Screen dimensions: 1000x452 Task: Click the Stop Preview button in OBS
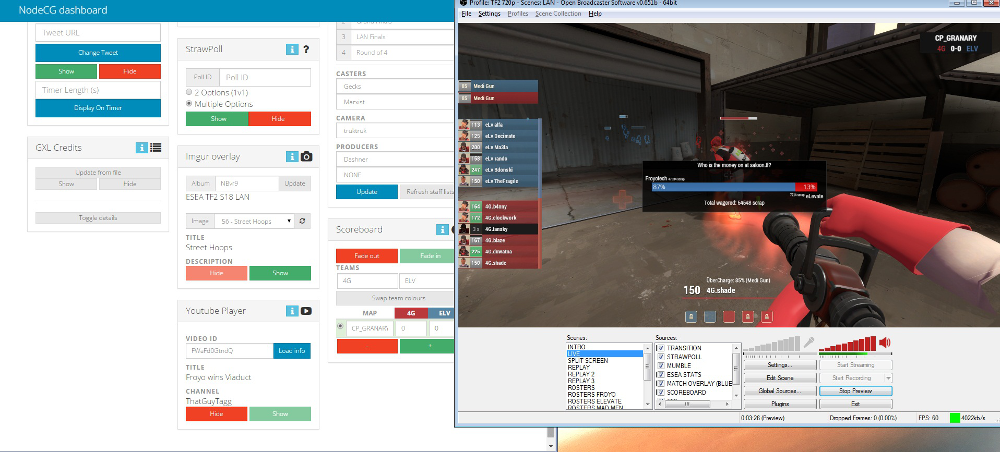click(855, 391)
